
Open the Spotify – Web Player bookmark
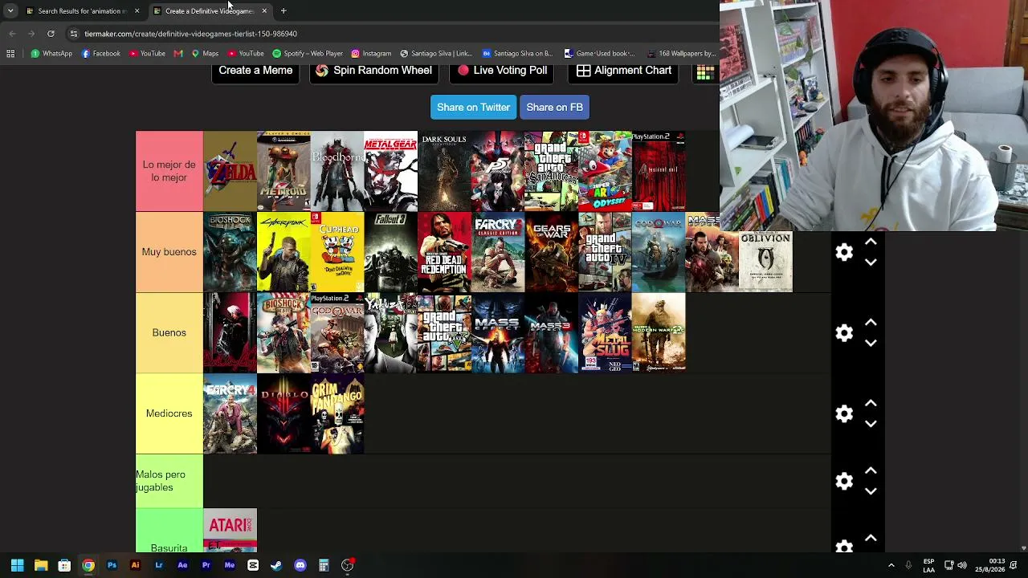click(x=308, y=54)
